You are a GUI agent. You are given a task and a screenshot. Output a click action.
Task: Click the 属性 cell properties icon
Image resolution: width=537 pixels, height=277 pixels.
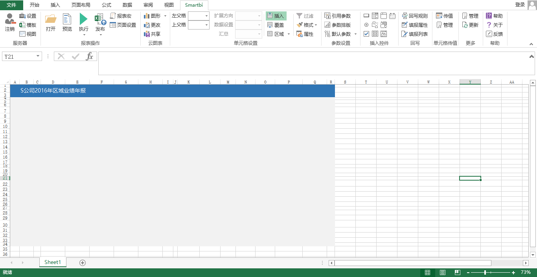point(300,34)
